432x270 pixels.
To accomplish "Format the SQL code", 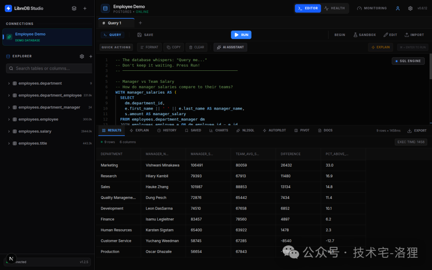I will pyautogui.click(x=149, y=47).
